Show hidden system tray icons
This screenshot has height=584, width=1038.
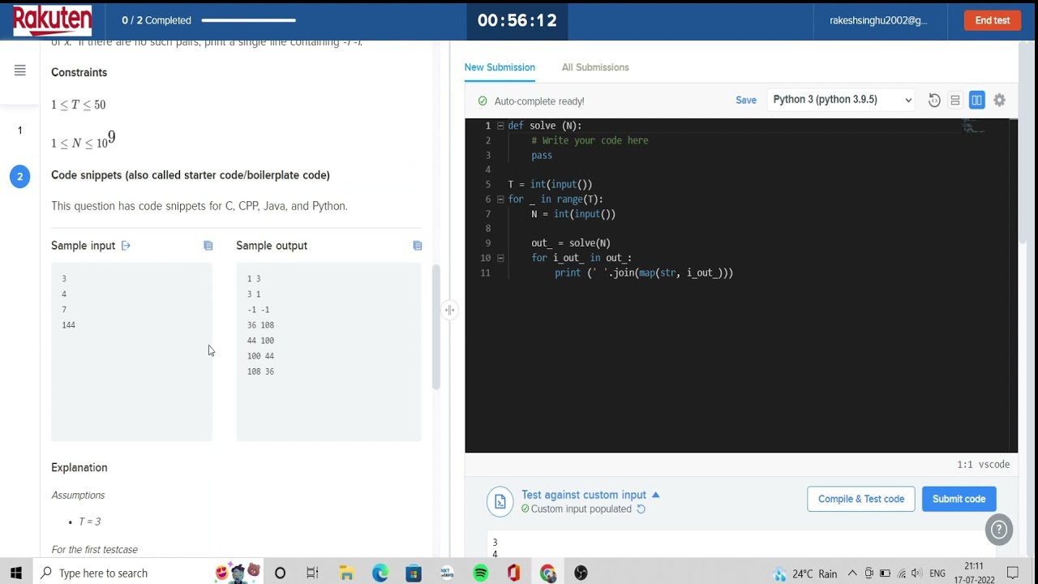852,573
